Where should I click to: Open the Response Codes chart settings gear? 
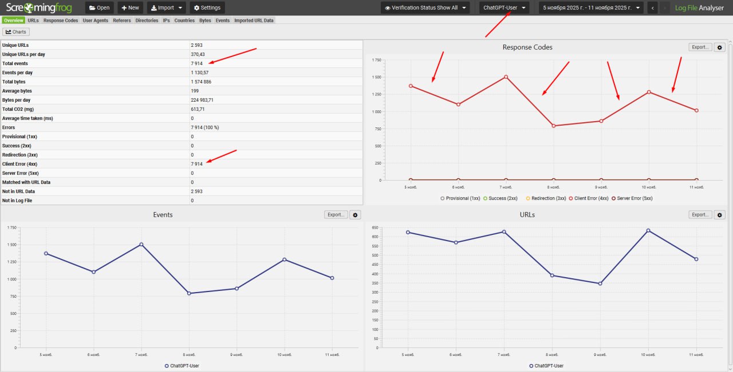720,47
